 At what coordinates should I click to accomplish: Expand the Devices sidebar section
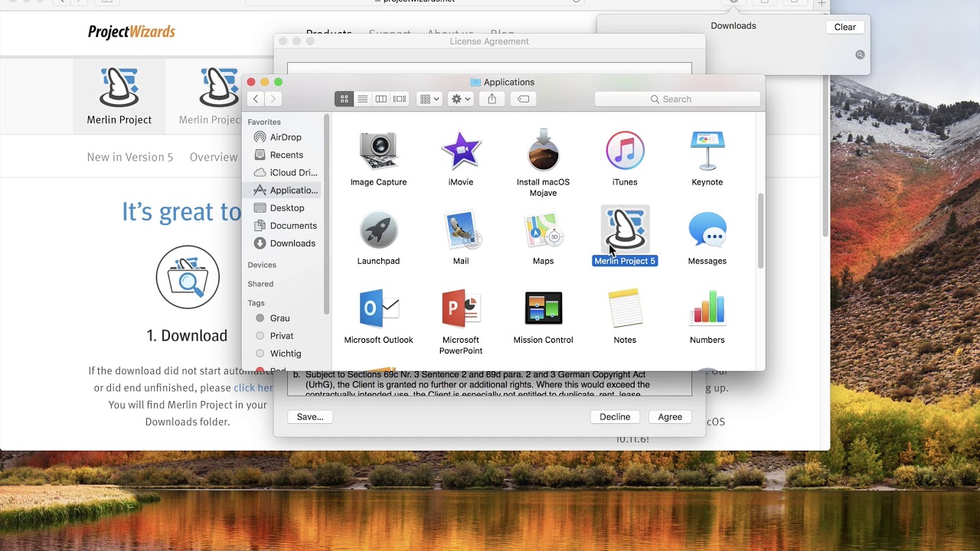click(262, 265)
